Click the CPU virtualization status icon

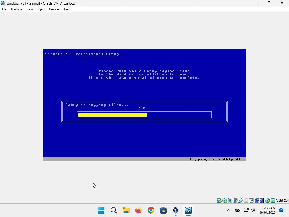coord(262,201)
